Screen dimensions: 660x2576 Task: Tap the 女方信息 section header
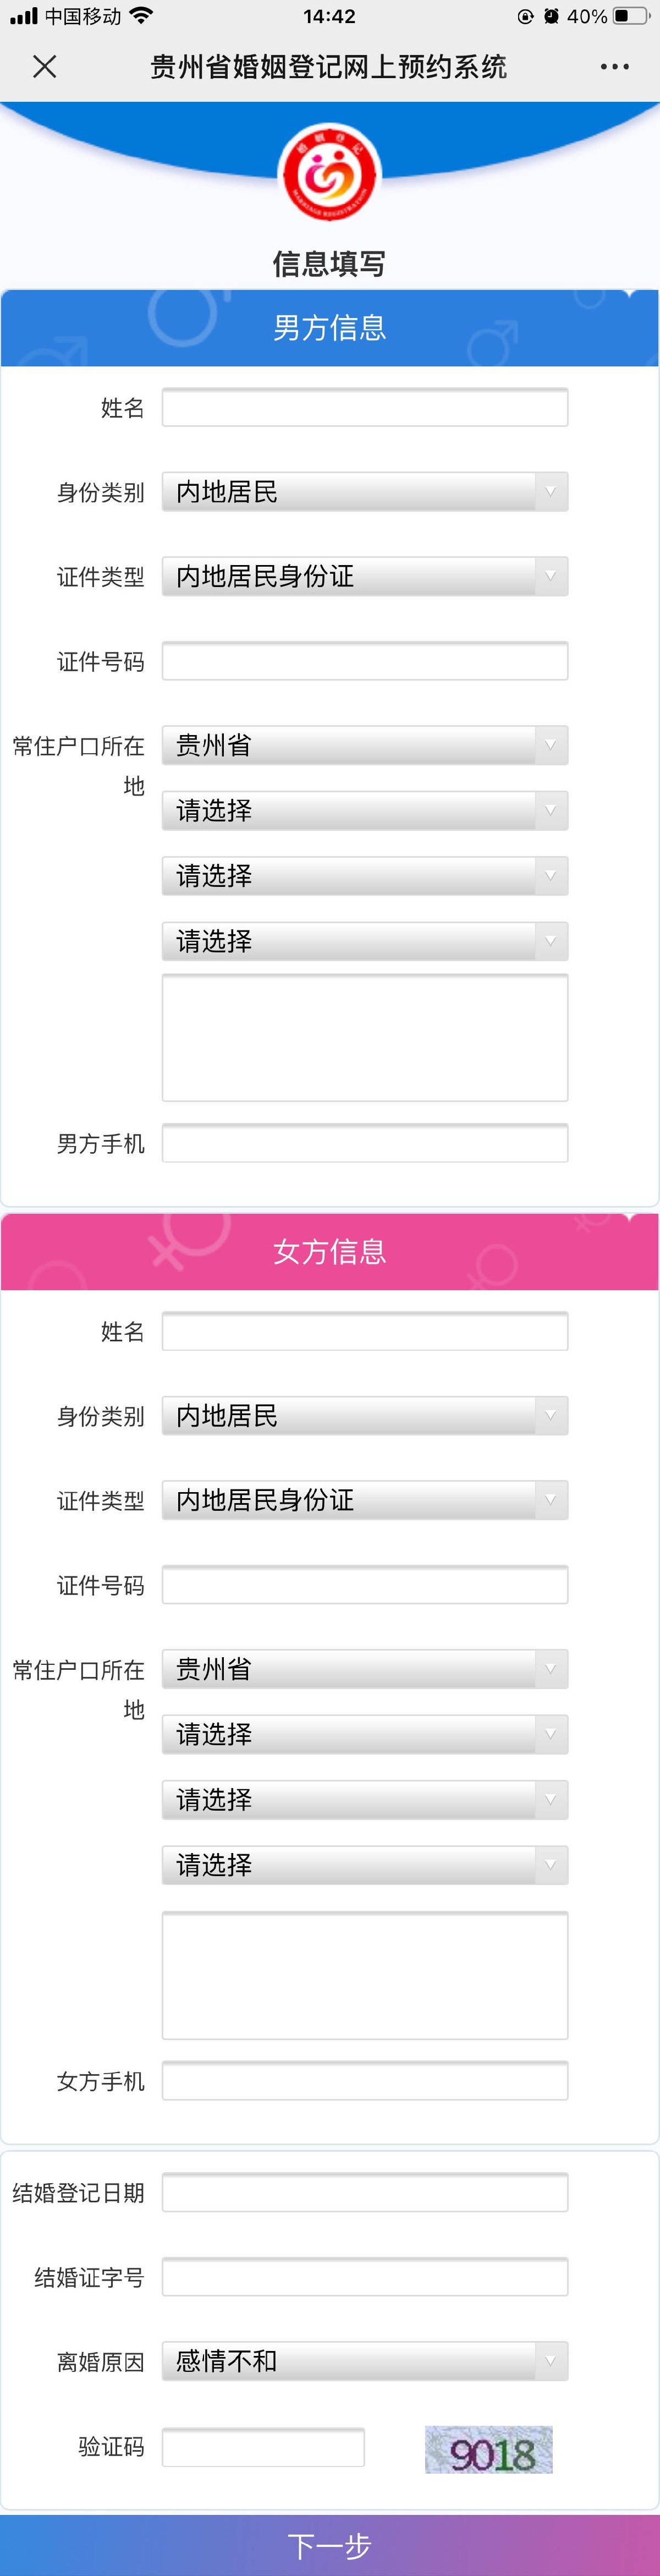click(330, 1252)
